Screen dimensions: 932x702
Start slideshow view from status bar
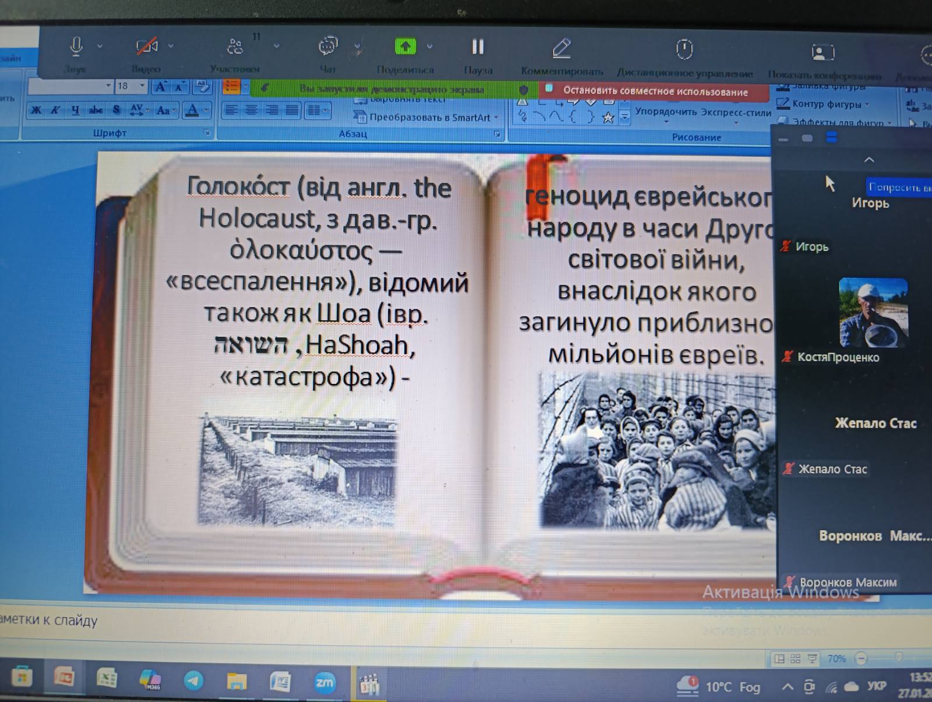[x=812, y=659]
